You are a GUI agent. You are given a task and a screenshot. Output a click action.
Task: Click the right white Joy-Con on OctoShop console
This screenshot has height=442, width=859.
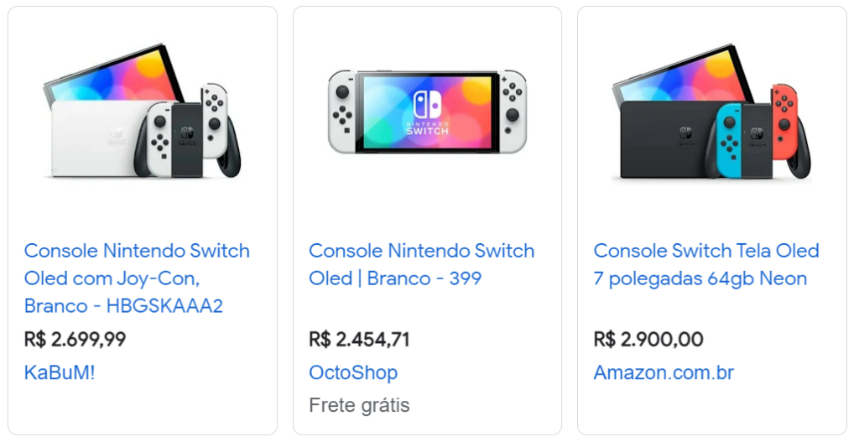[x=513, y=111]
